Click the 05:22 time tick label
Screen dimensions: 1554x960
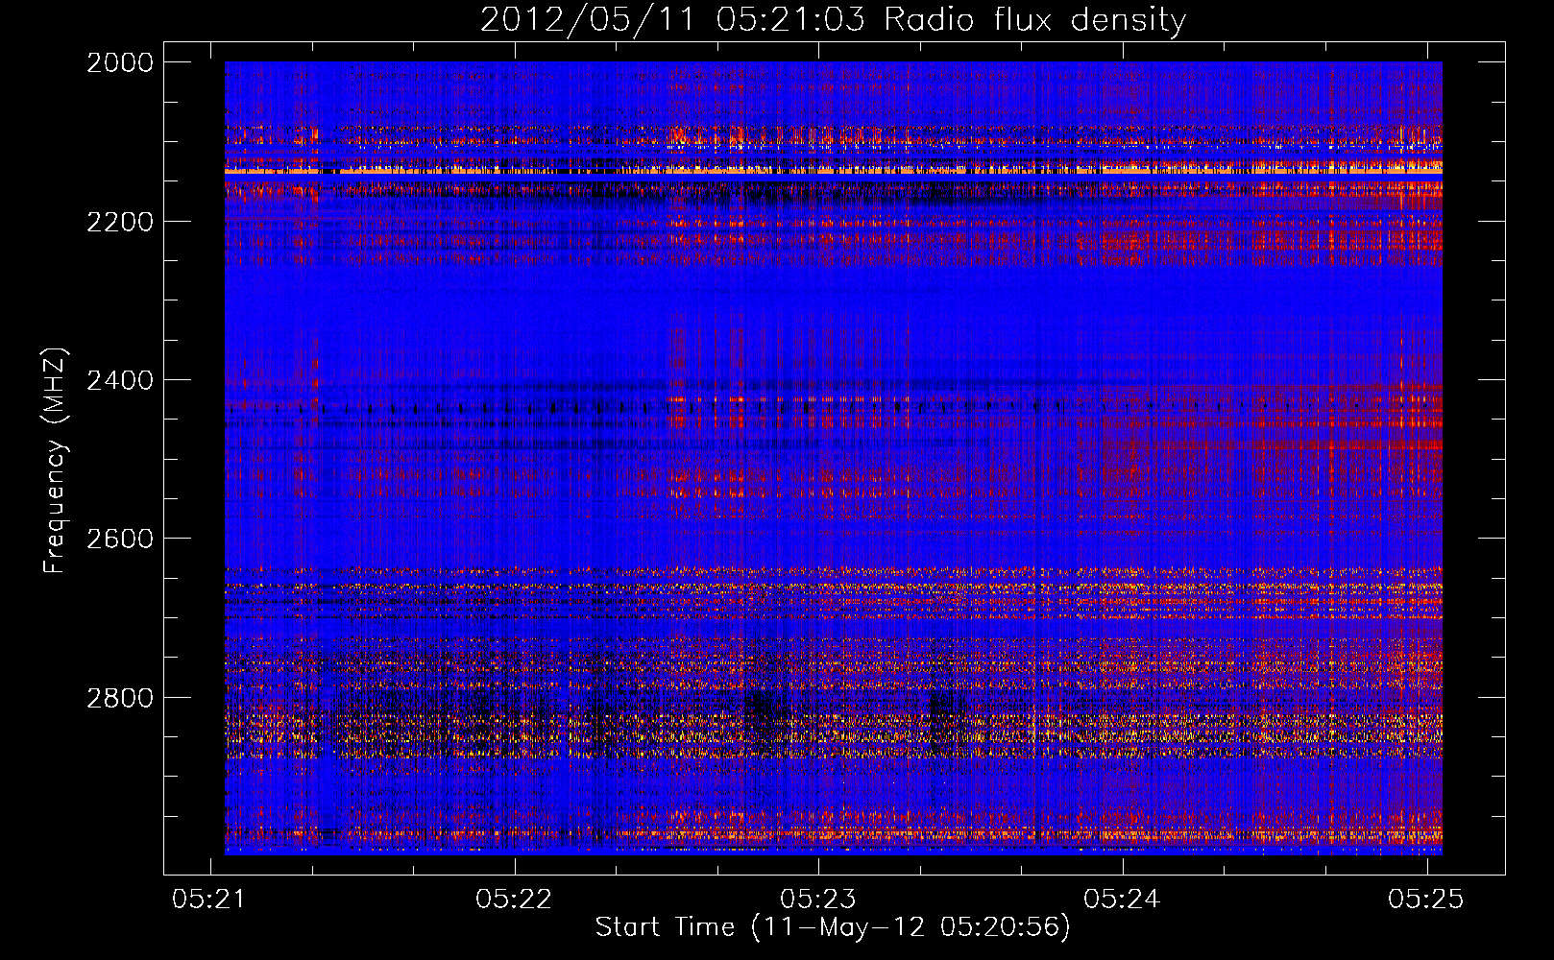pyautogui.click(x=514, y=899)
